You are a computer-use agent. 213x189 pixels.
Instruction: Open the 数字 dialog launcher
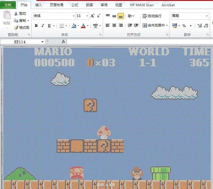(x=207, y=35)
